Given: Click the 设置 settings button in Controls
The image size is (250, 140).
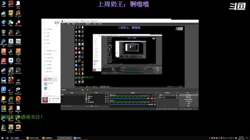Looking at the screenshot, I should point(189,104).
